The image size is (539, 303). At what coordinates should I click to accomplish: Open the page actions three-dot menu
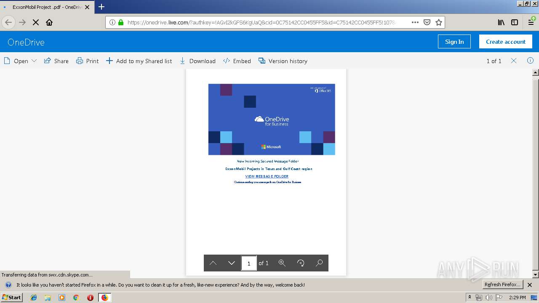click(415, 22)
